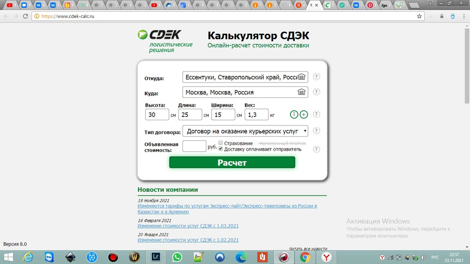The width and height of the screenshot is (470, 264).
Task: Open TeamViewer from taskbar
Action: coord(49,257)
